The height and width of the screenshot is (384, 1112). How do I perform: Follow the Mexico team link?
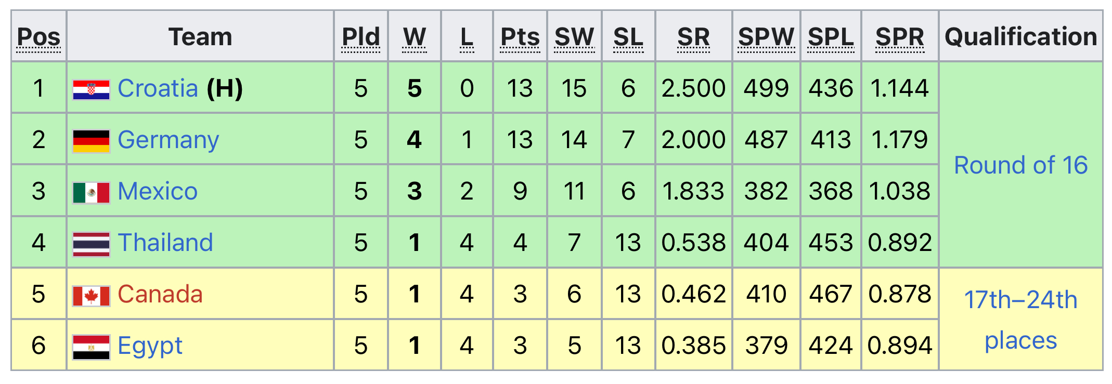pyautogui.click(x=158, y=191)
